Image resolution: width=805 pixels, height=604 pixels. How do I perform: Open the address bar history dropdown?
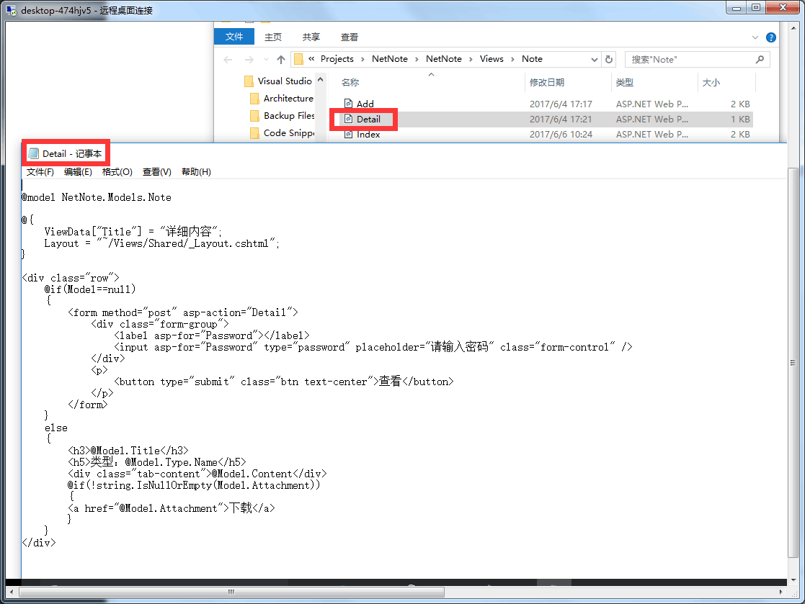pyautogui.click(x=595, y=60)
